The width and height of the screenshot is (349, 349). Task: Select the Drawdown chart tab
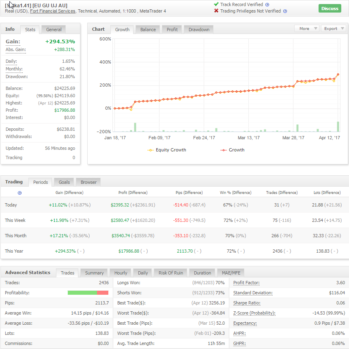pyautogui.click(x=199, y=30)
